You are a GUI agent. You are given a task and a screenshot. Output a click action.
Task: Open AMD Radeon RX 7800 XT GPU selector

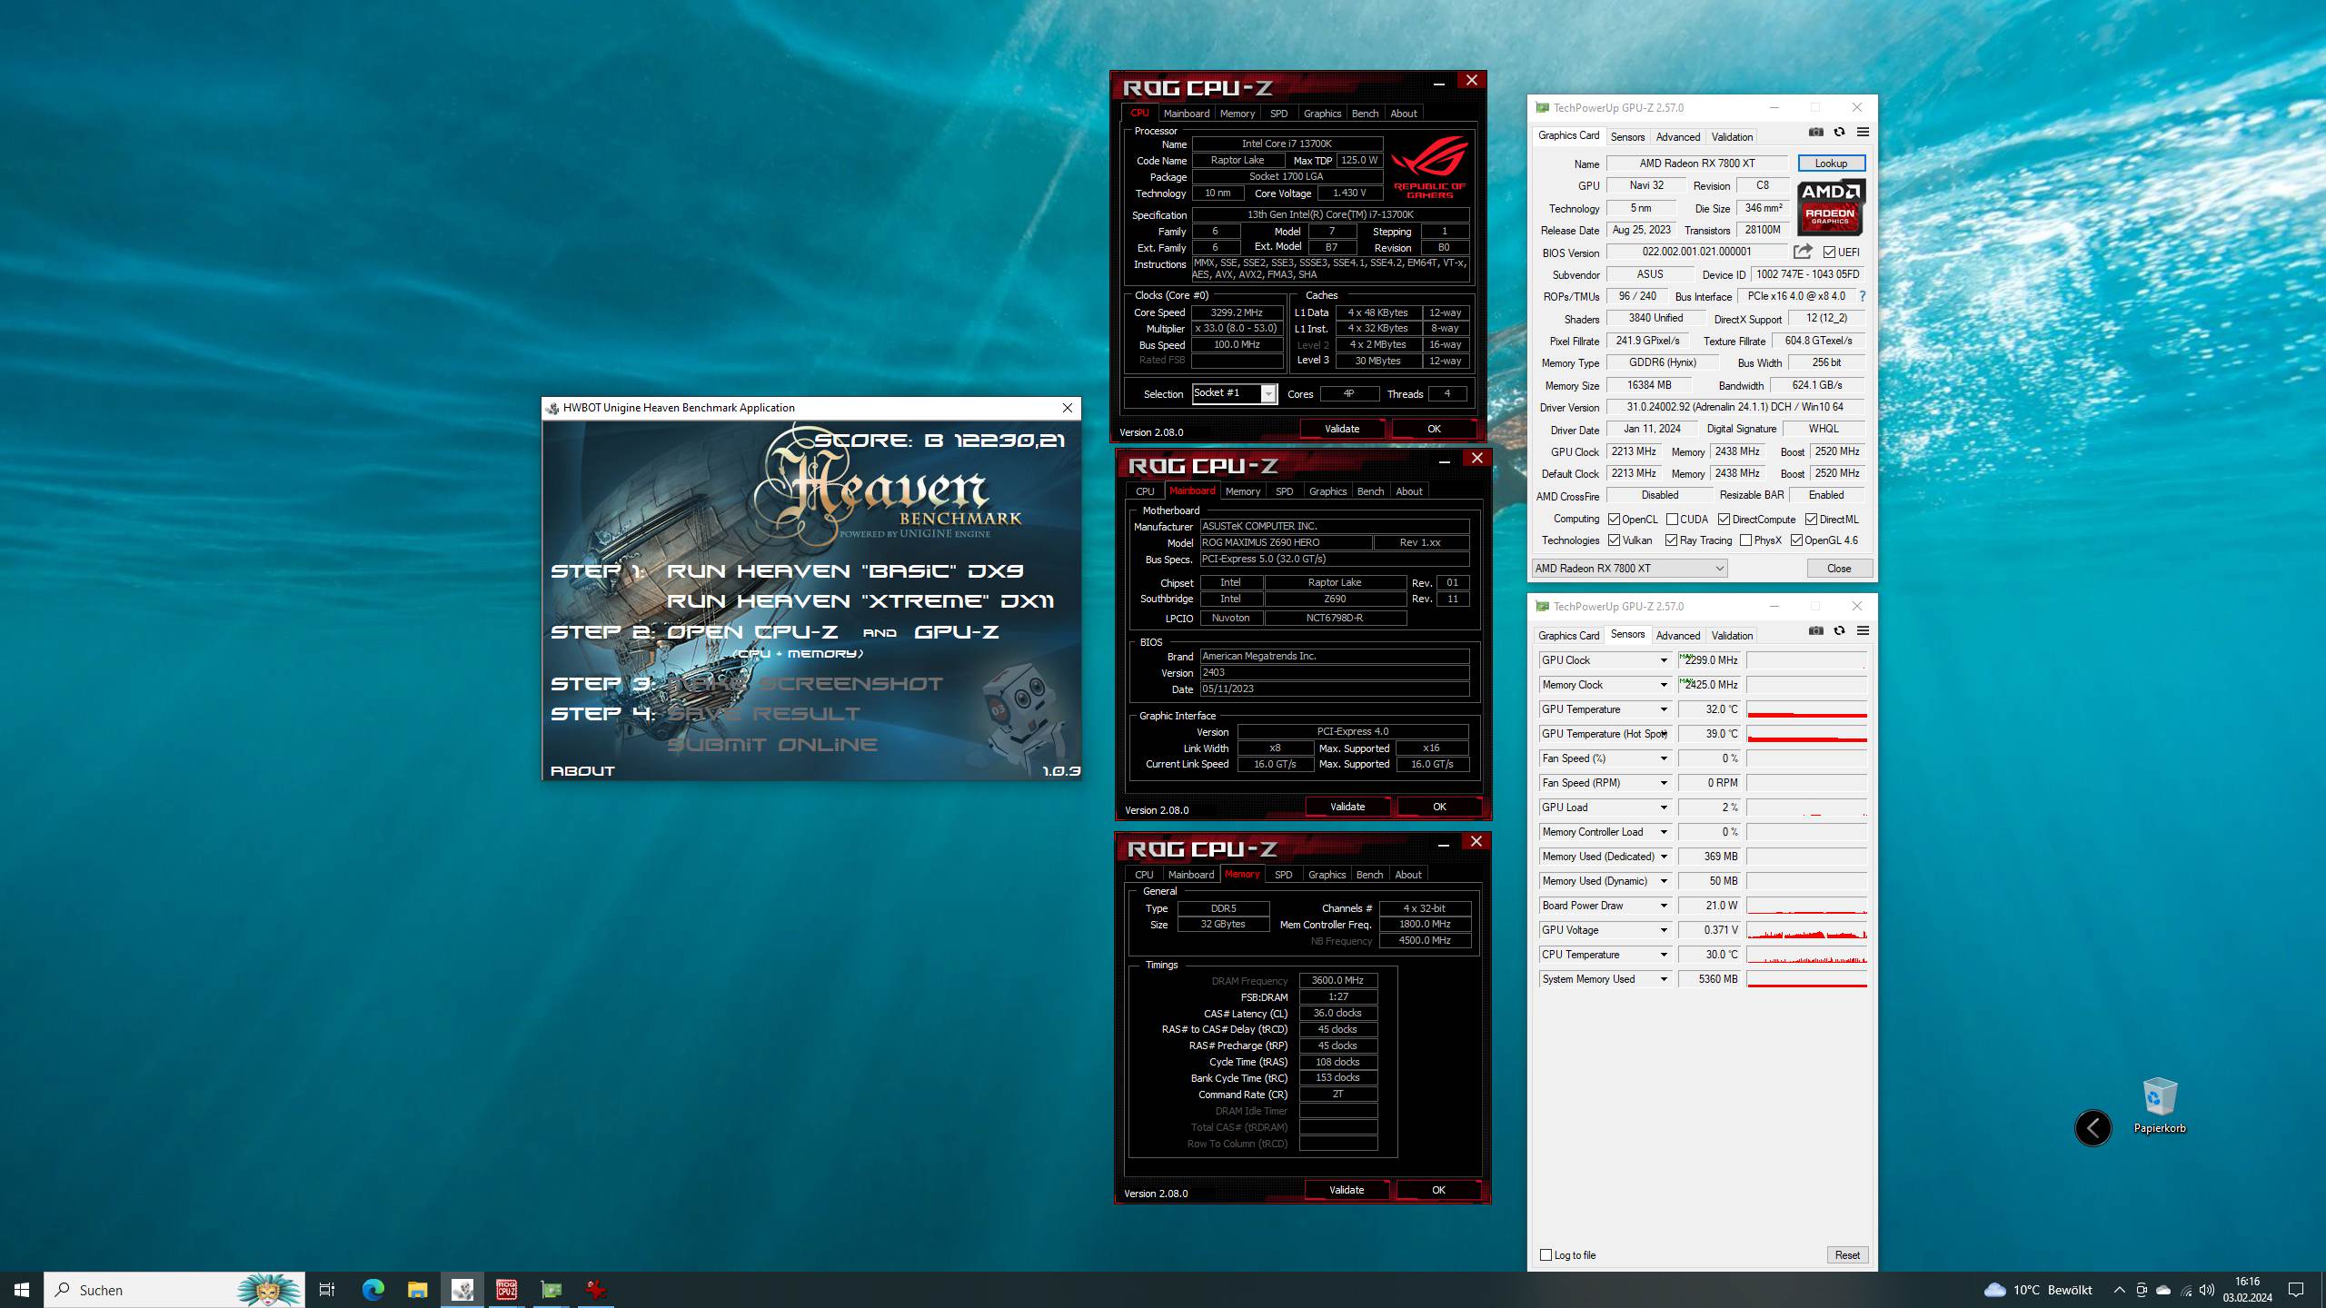pos(1629,569)
